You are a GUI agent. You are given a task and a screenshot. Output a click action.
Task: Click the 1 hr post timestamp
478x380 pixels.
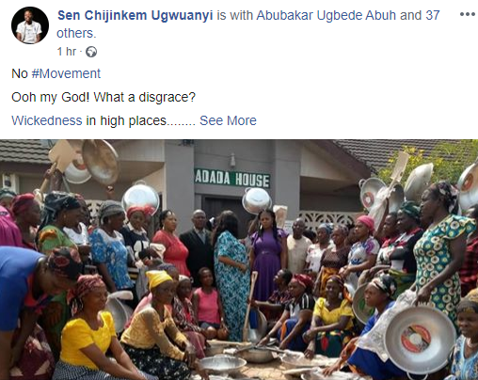coord(67,52)
